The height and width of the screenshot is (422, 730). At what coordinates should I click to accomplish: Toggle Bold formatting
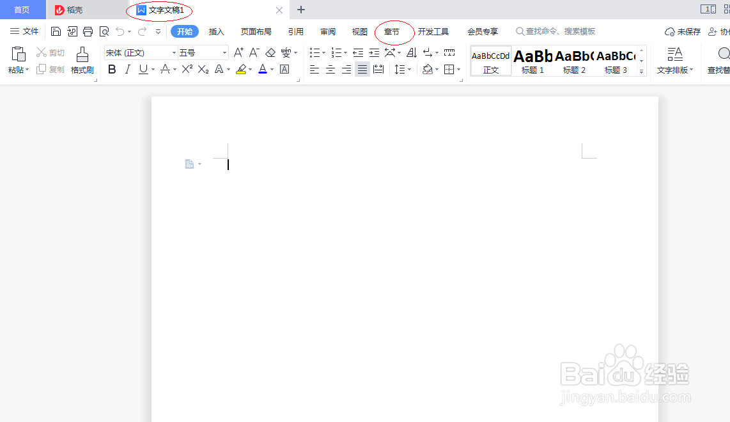[x=112, y=70]
